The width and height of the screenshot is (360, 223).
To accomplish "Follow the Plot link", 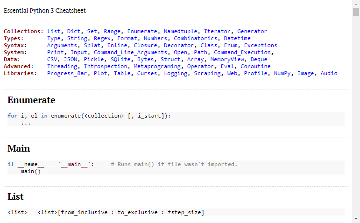I will coord(100,73).
